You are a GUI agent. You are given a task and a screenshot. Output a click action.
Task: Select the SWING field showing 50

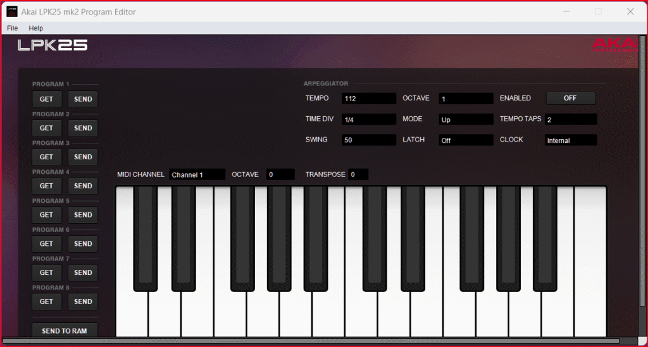pos(369,140)
